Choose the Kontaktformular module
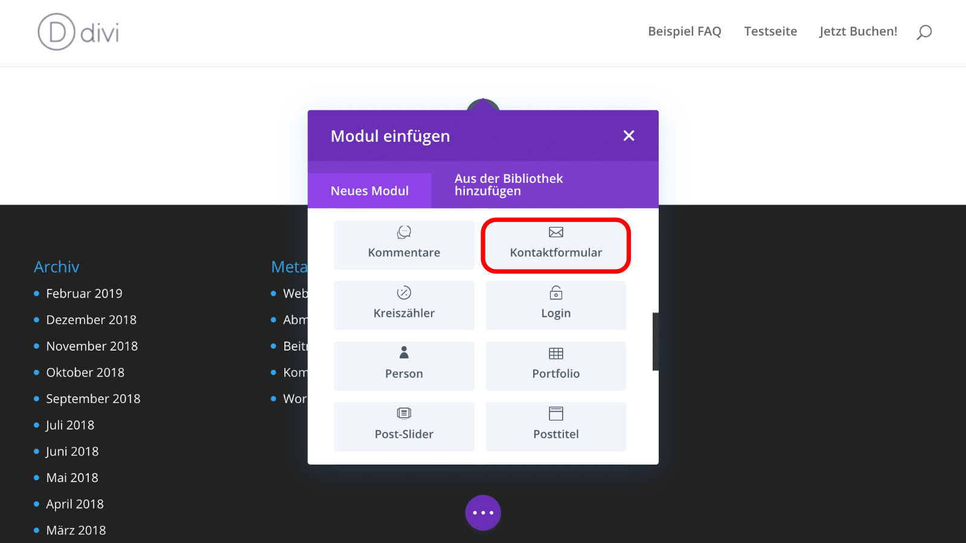The width and height of the screenshot is (966, 543). [x=555, y=245]
